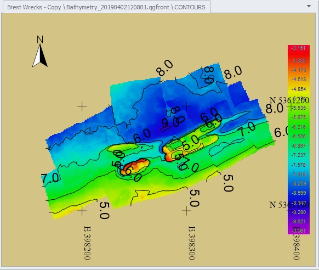Screen dimensions: 319x270
Task: Click the red top of the color scale
Action: coord(299,48)
